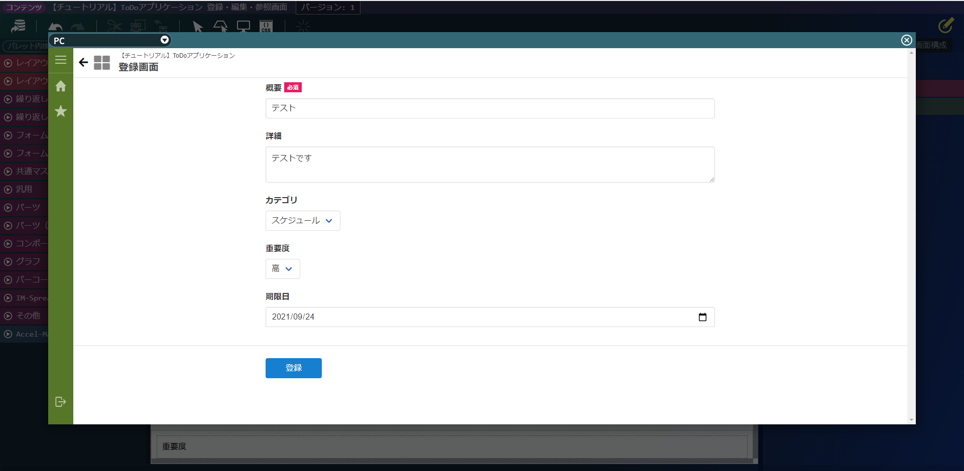Image resolution: width=964 pixels, height=471 pixels.
Task: Open the calendar picker icon in 期限日
Action: (702, 317)
